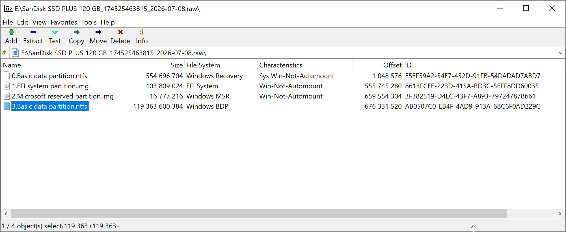Open the Edit menu
The image size is (566, 232).
[23, 22]
